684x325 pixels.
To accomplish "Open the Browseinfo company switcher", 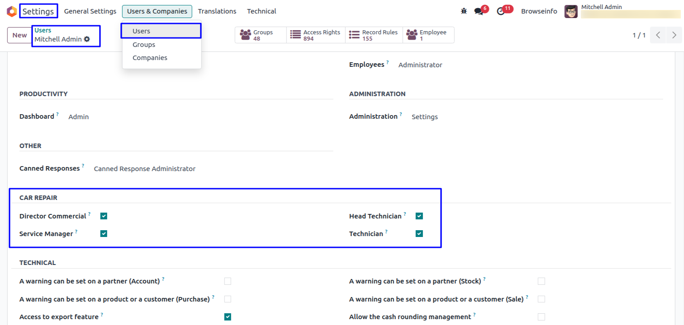I will tap(539, 11).
